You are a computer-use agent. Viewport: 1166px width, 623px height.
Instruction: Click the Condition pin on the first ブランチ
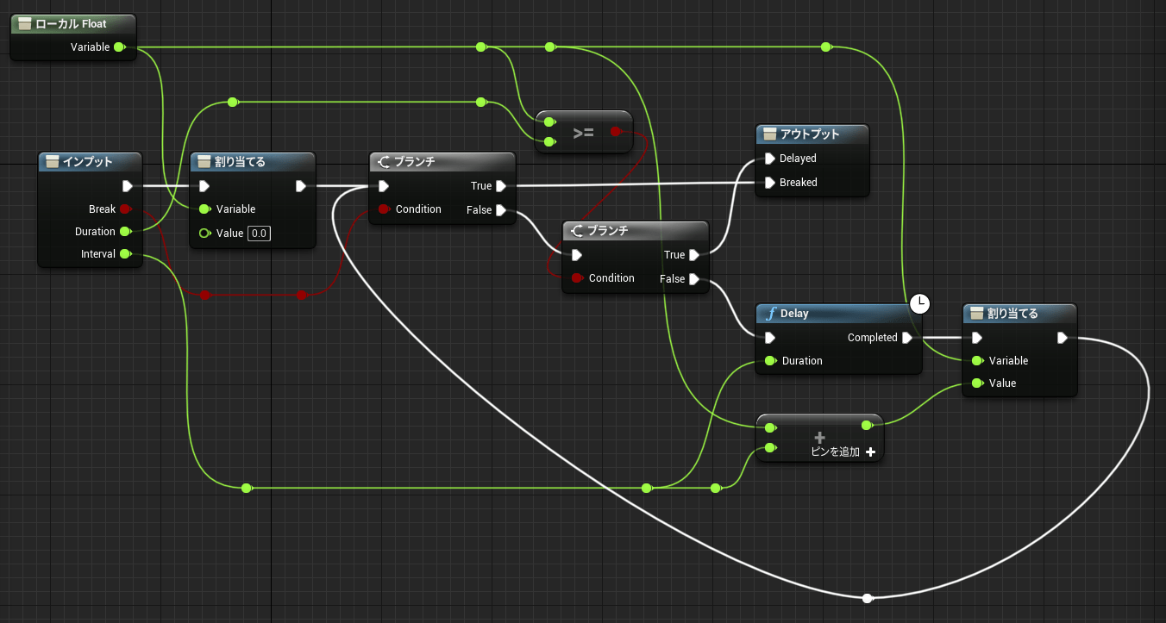[384, 209]
